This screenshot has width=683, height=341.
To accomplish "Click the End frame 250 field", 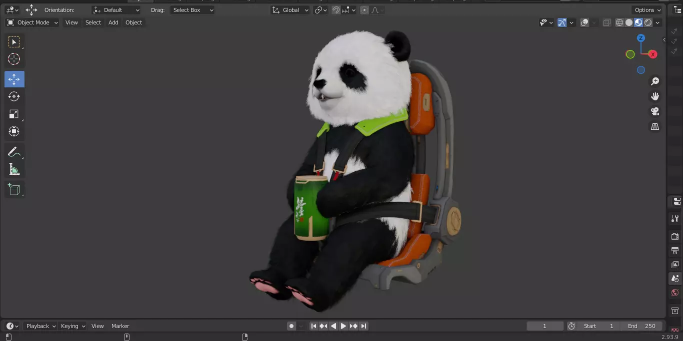I will point(641,326).
